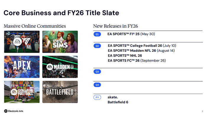Click the Electronic Arts logo in footer
Viewport: 207px width, 116px height.
(x=14, y=111)
